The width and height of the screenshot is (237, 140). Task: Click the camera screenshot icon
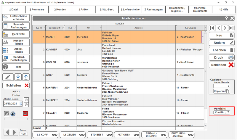click(7, 114)
